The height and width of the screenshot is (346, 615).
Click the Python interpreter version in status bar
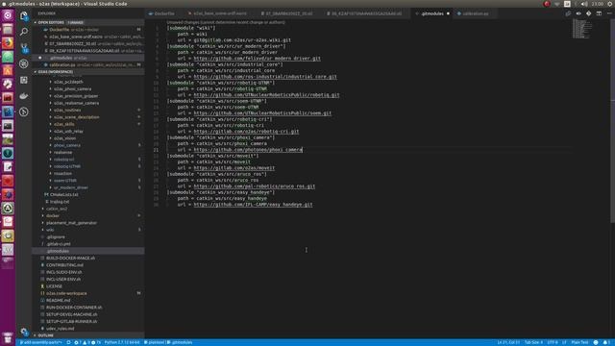click(x=122, y=342)
